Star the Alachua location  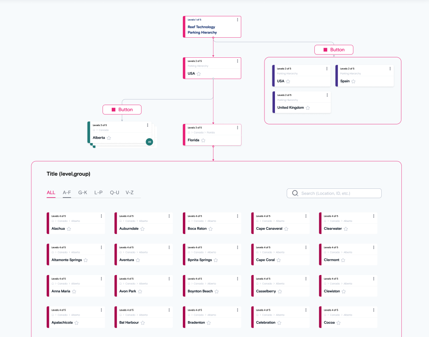click(69, 229)
